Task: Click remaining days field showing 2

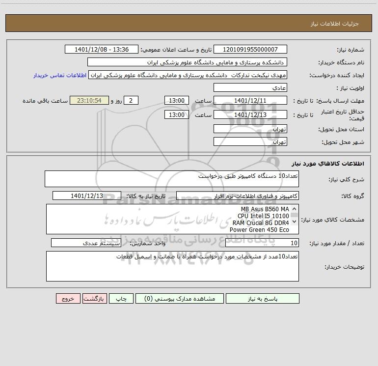Action: (x=131, y=100)
